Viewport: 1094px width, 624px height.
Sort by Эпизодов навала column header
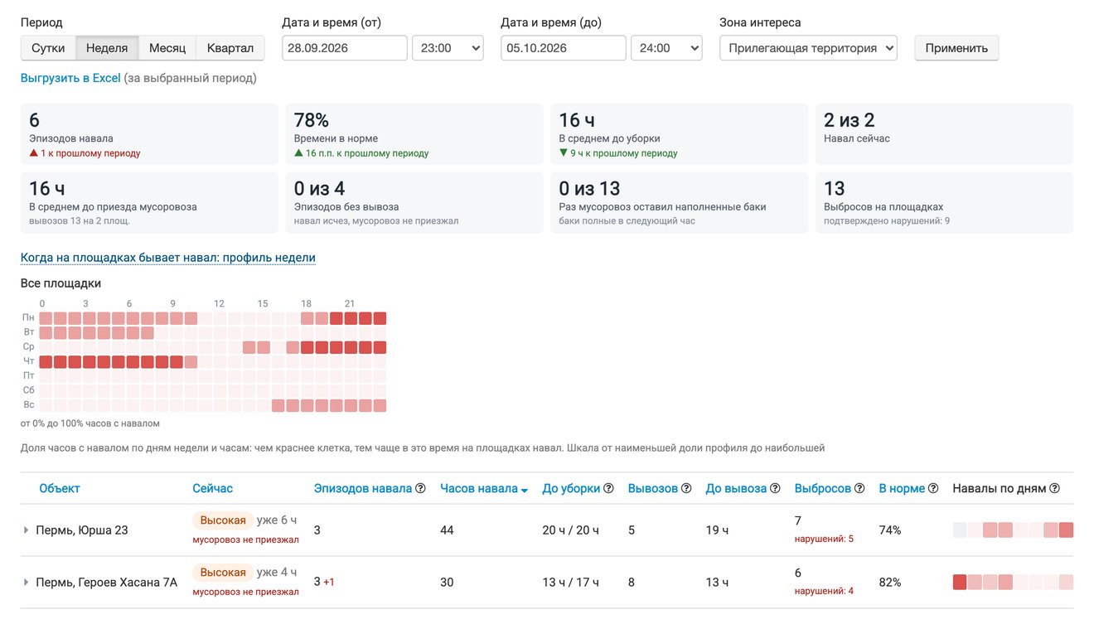363,489
